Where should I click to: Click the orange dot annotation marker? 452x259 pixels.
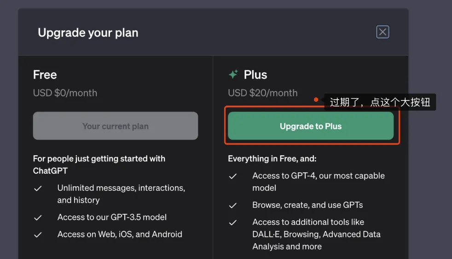[x=316, y=100]
